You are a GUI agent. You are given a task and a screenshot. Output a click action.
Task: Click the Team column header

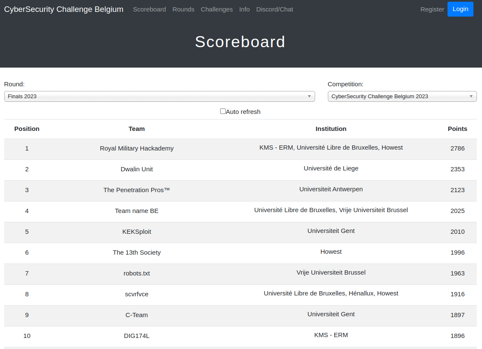tap(137, 129)
